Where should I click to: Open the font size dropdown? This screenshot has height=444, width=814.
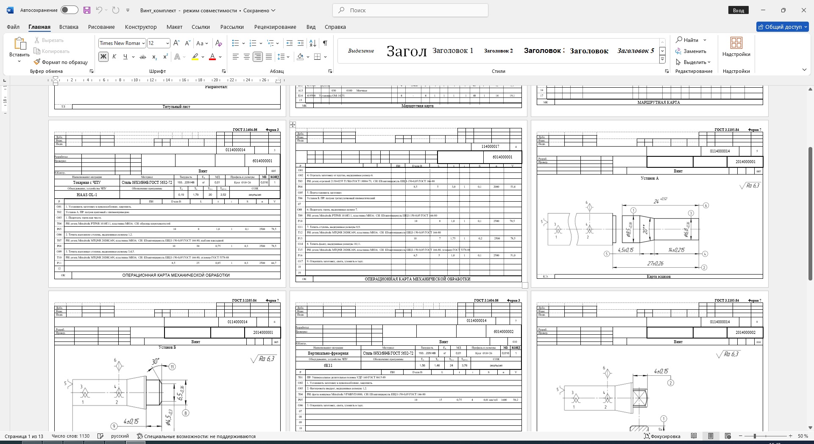pos(167,43)
